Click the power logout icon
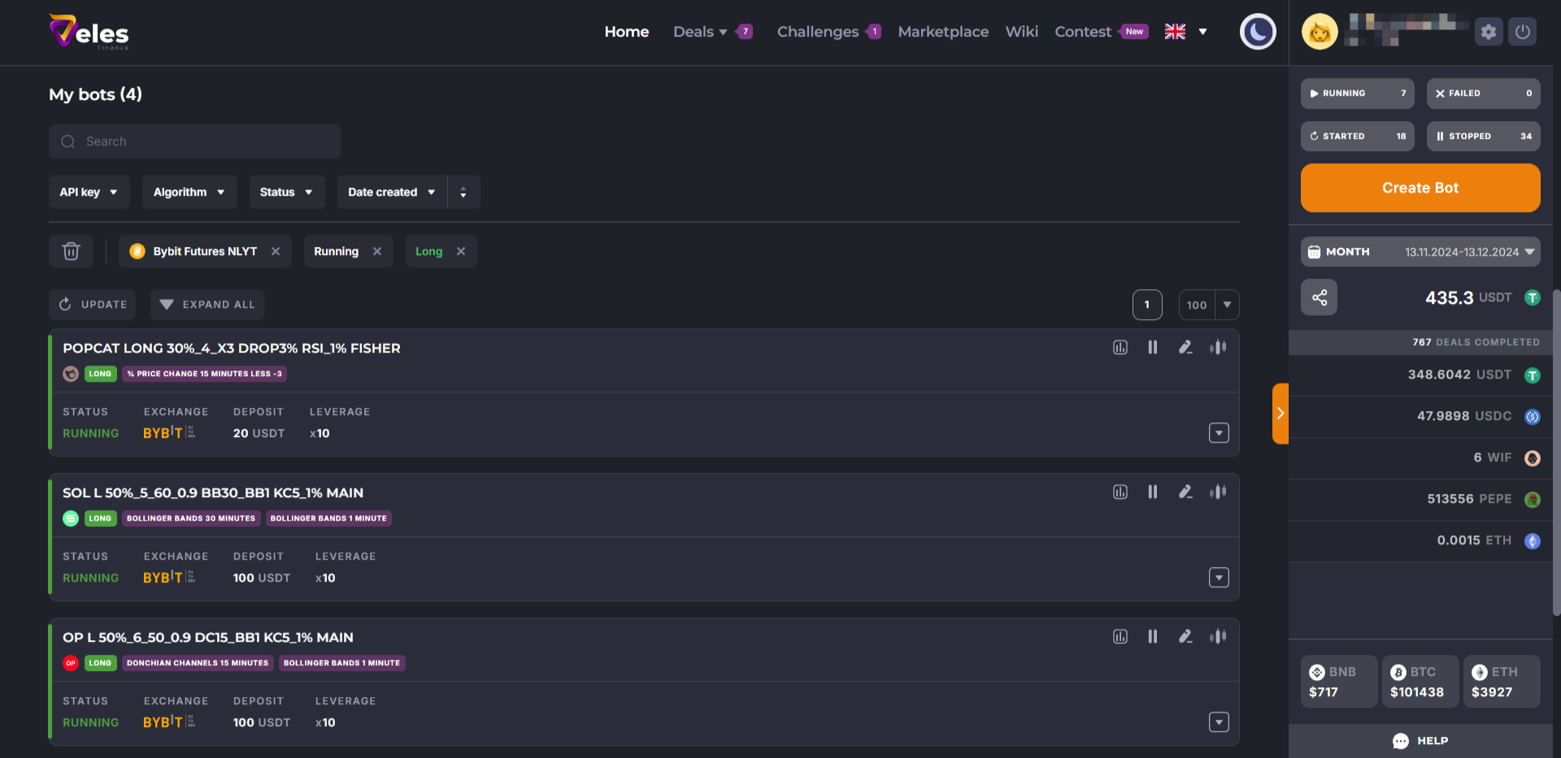This screenshot has height=758, width=1561. [1522, 32]
